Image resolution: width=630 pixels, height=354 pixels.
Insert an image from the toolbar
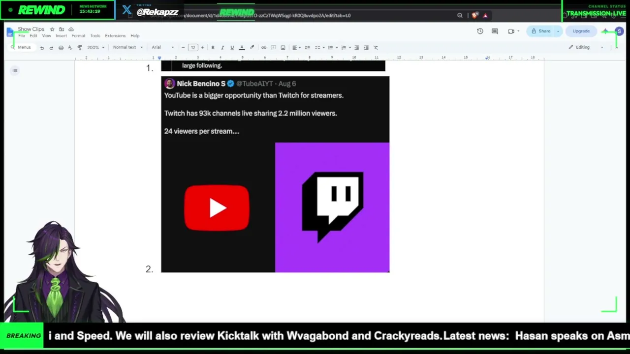pyautogui.click(x=283, y=48)
